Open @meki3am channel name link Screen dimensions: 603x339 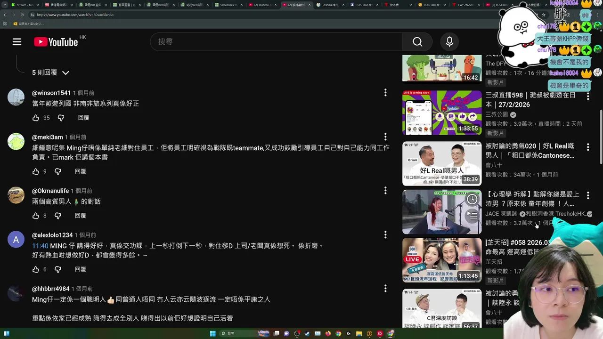tap(48, 137)
